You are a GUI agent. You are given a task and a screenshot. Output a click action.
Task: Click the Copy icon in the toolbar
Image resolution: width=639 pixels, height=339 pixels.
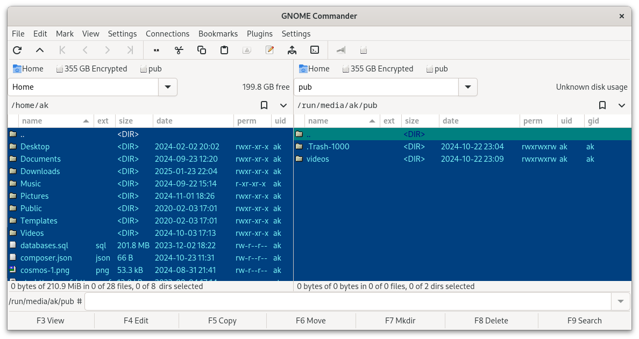pos(201,50)
